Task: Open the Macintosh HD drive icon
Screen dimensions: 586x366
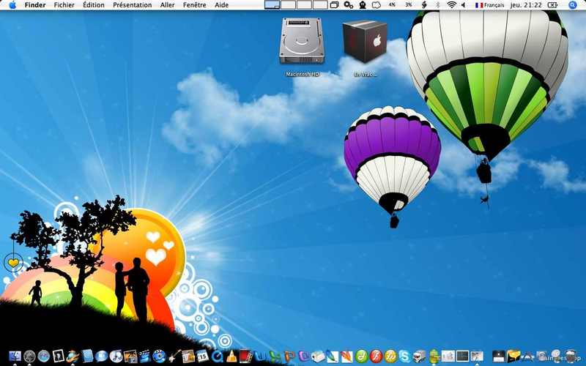Action: pyautogui.click(x=302, y=42)
